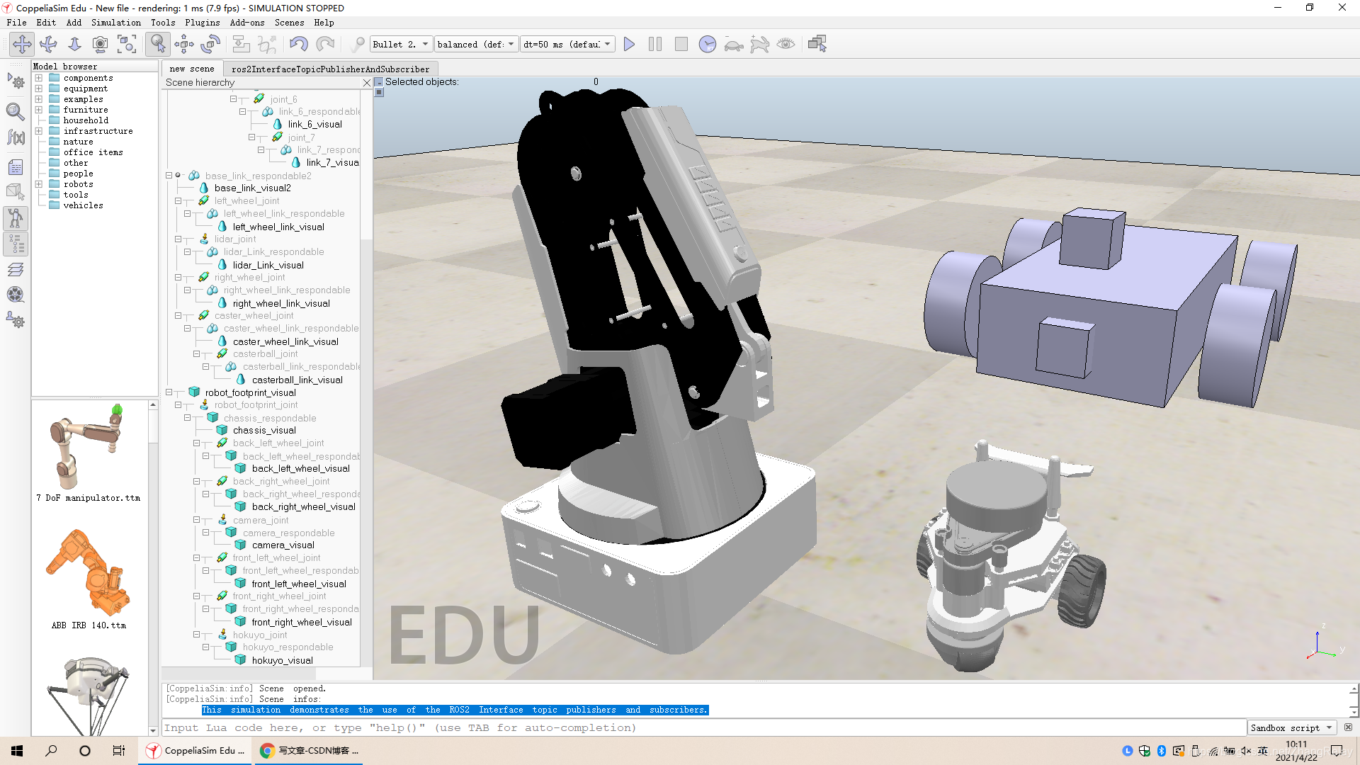
Task: Click the ABB IRB 140 model thumbnail
Action: [89, 574]
